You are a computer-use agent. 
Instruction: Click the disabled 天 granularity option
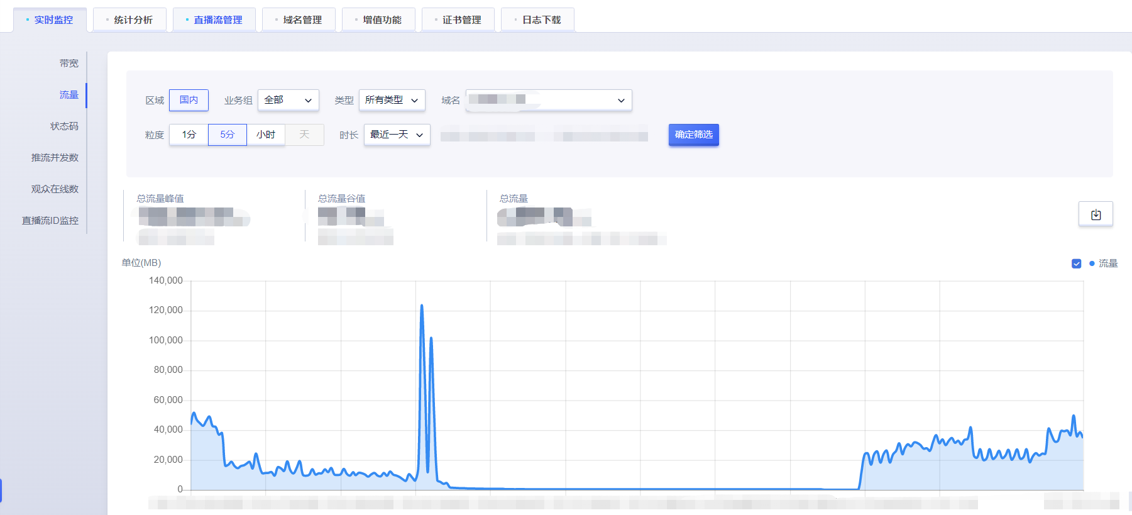(x=304, y=135)
